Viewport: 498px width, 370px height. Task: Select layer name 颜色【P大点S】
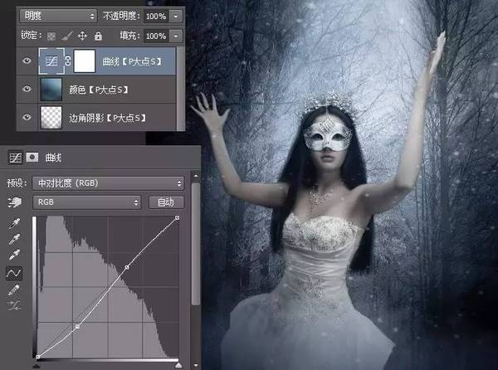(x=99, y=90)
